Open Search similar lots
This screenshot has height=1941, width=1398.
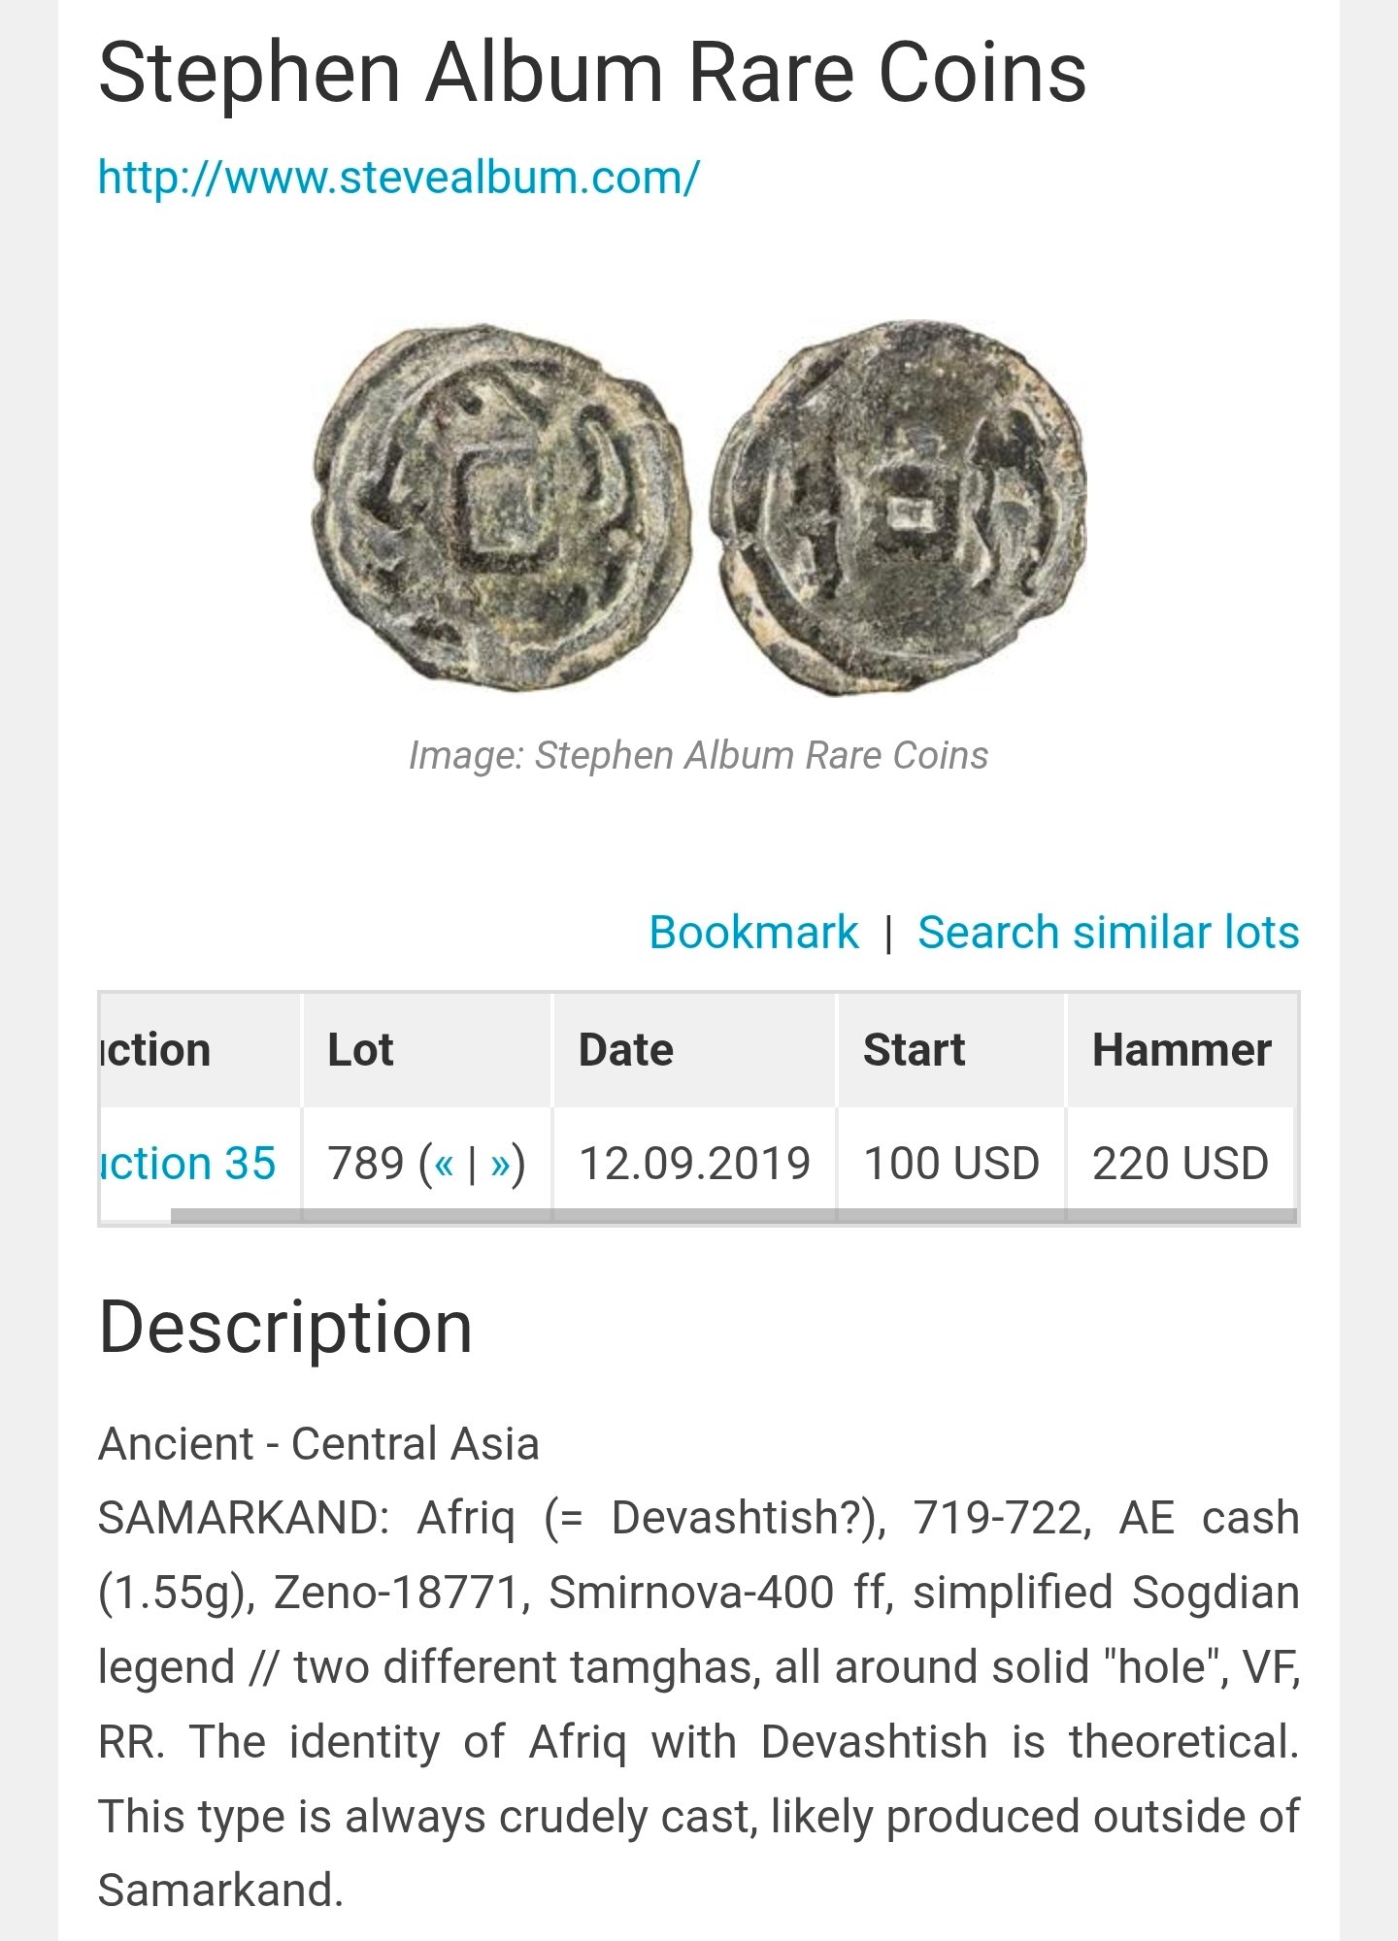[x=1108, y=933]
